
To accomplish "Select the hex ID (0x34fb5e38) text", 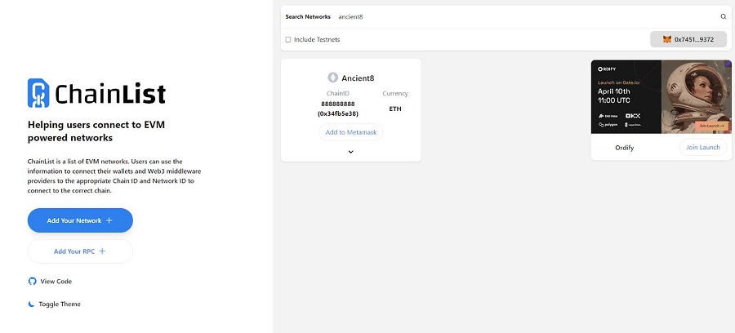I will tap(338, 113).
